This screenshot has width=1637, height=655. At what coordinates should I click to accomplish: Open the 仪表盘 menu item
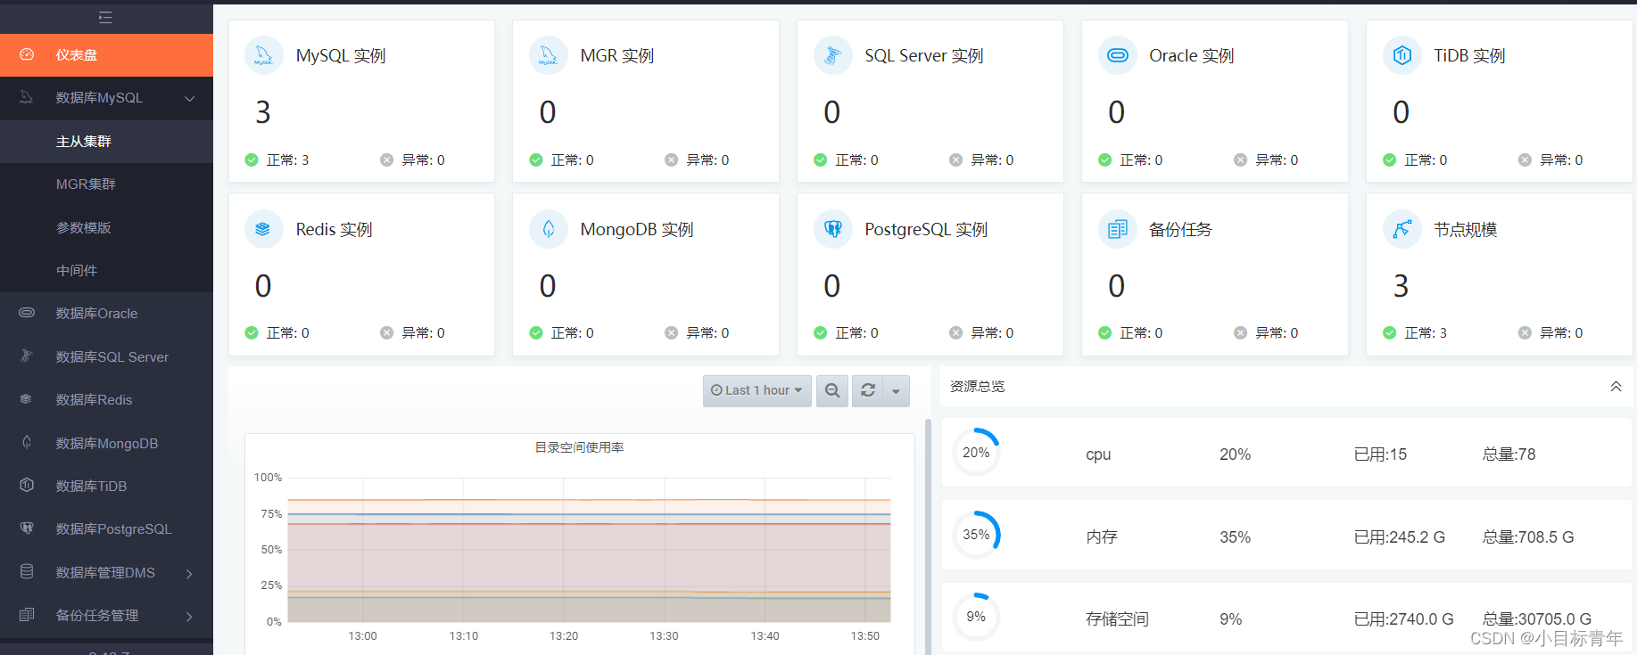click(106, 55)
